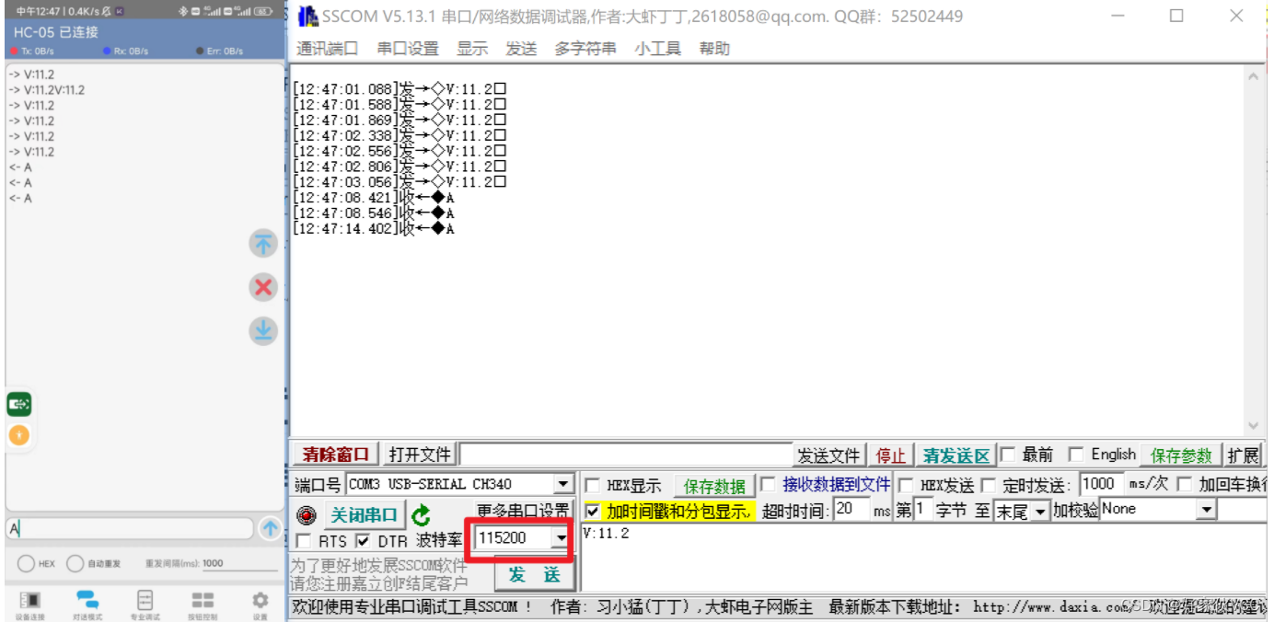The image size is (1274, 622).
Task: Toggle 接收数据到文件 checkbox
Action: coord(768,484)
